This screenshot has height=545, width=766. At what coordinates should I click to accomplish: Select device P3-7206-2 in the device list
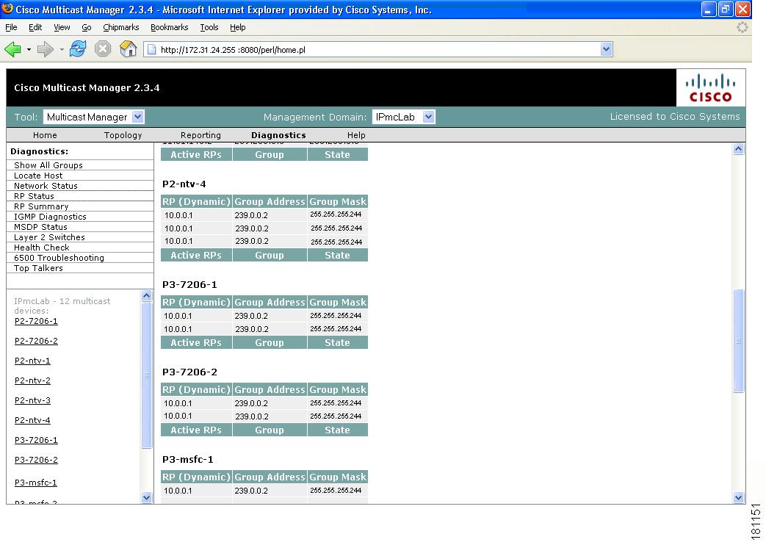[36, 460]
